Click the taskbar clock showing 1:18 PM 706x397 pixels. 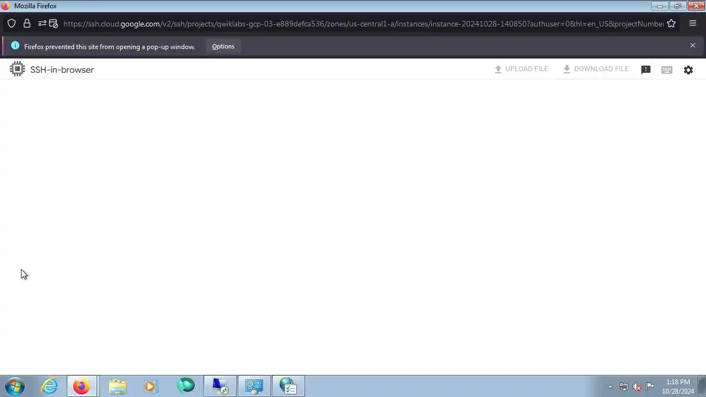pos(678,387)
